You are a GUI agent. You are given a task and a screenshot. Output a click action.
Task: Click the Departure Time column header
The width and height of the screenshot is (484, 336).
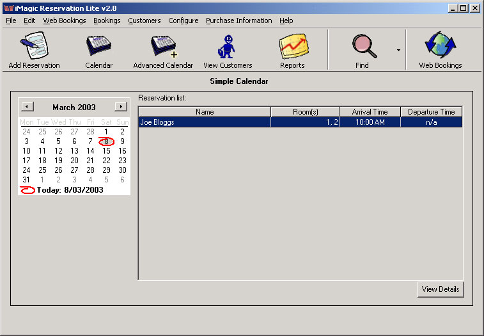pos(431,112)
